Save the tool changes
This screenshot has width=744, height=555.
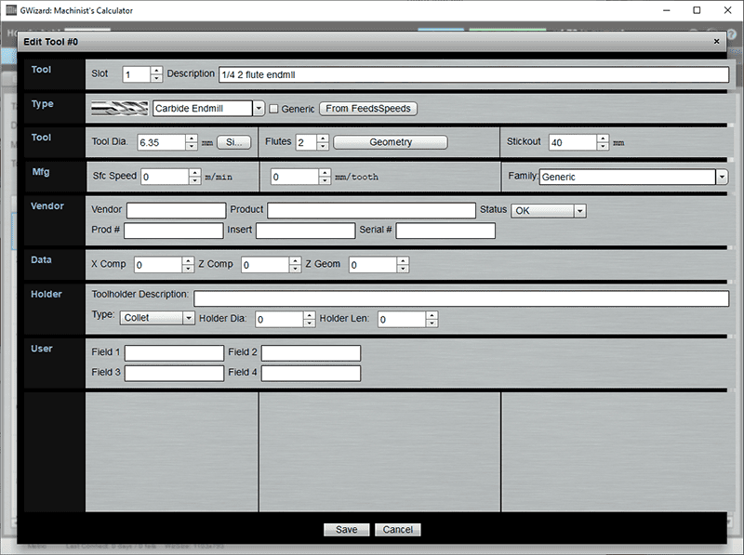(x=346, y=529)
